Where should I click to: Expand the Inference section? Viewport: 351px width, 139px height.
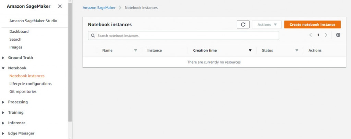(3, 123)
